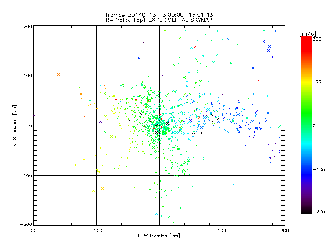Click the orange cross marker near the far-left 100 km line
This screenshot has height=251, width=335.
(x=59, y=74)
